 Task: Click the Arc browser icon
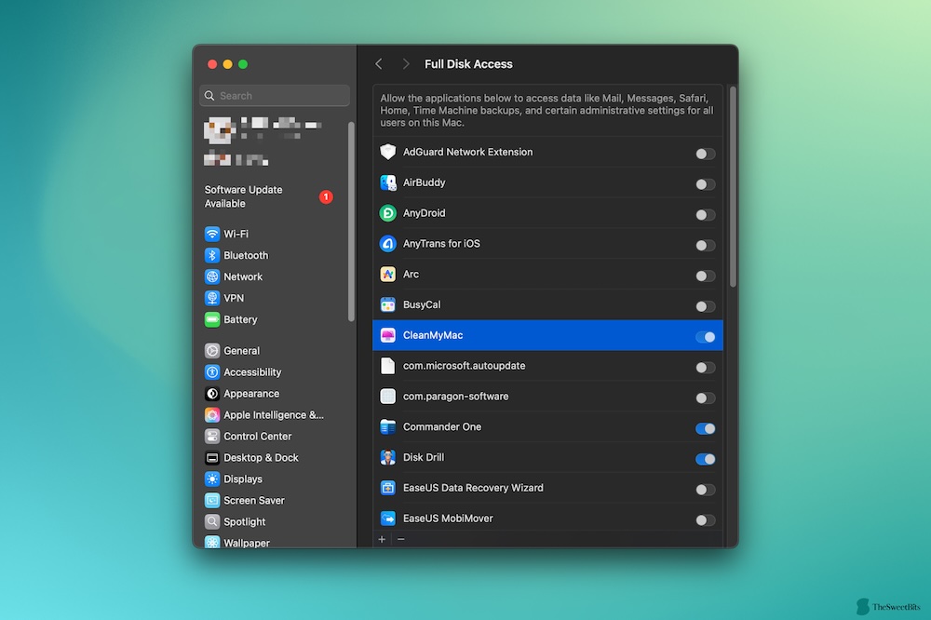coord(387,275)
